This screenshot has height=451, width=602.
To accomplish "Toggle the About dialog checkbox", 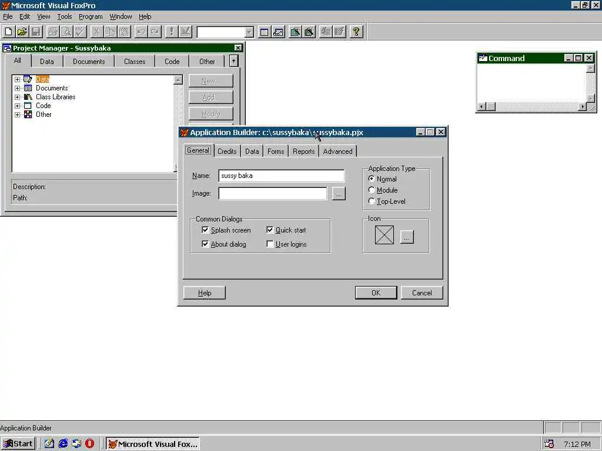I will pyautogui.click(x=205, y=244).
